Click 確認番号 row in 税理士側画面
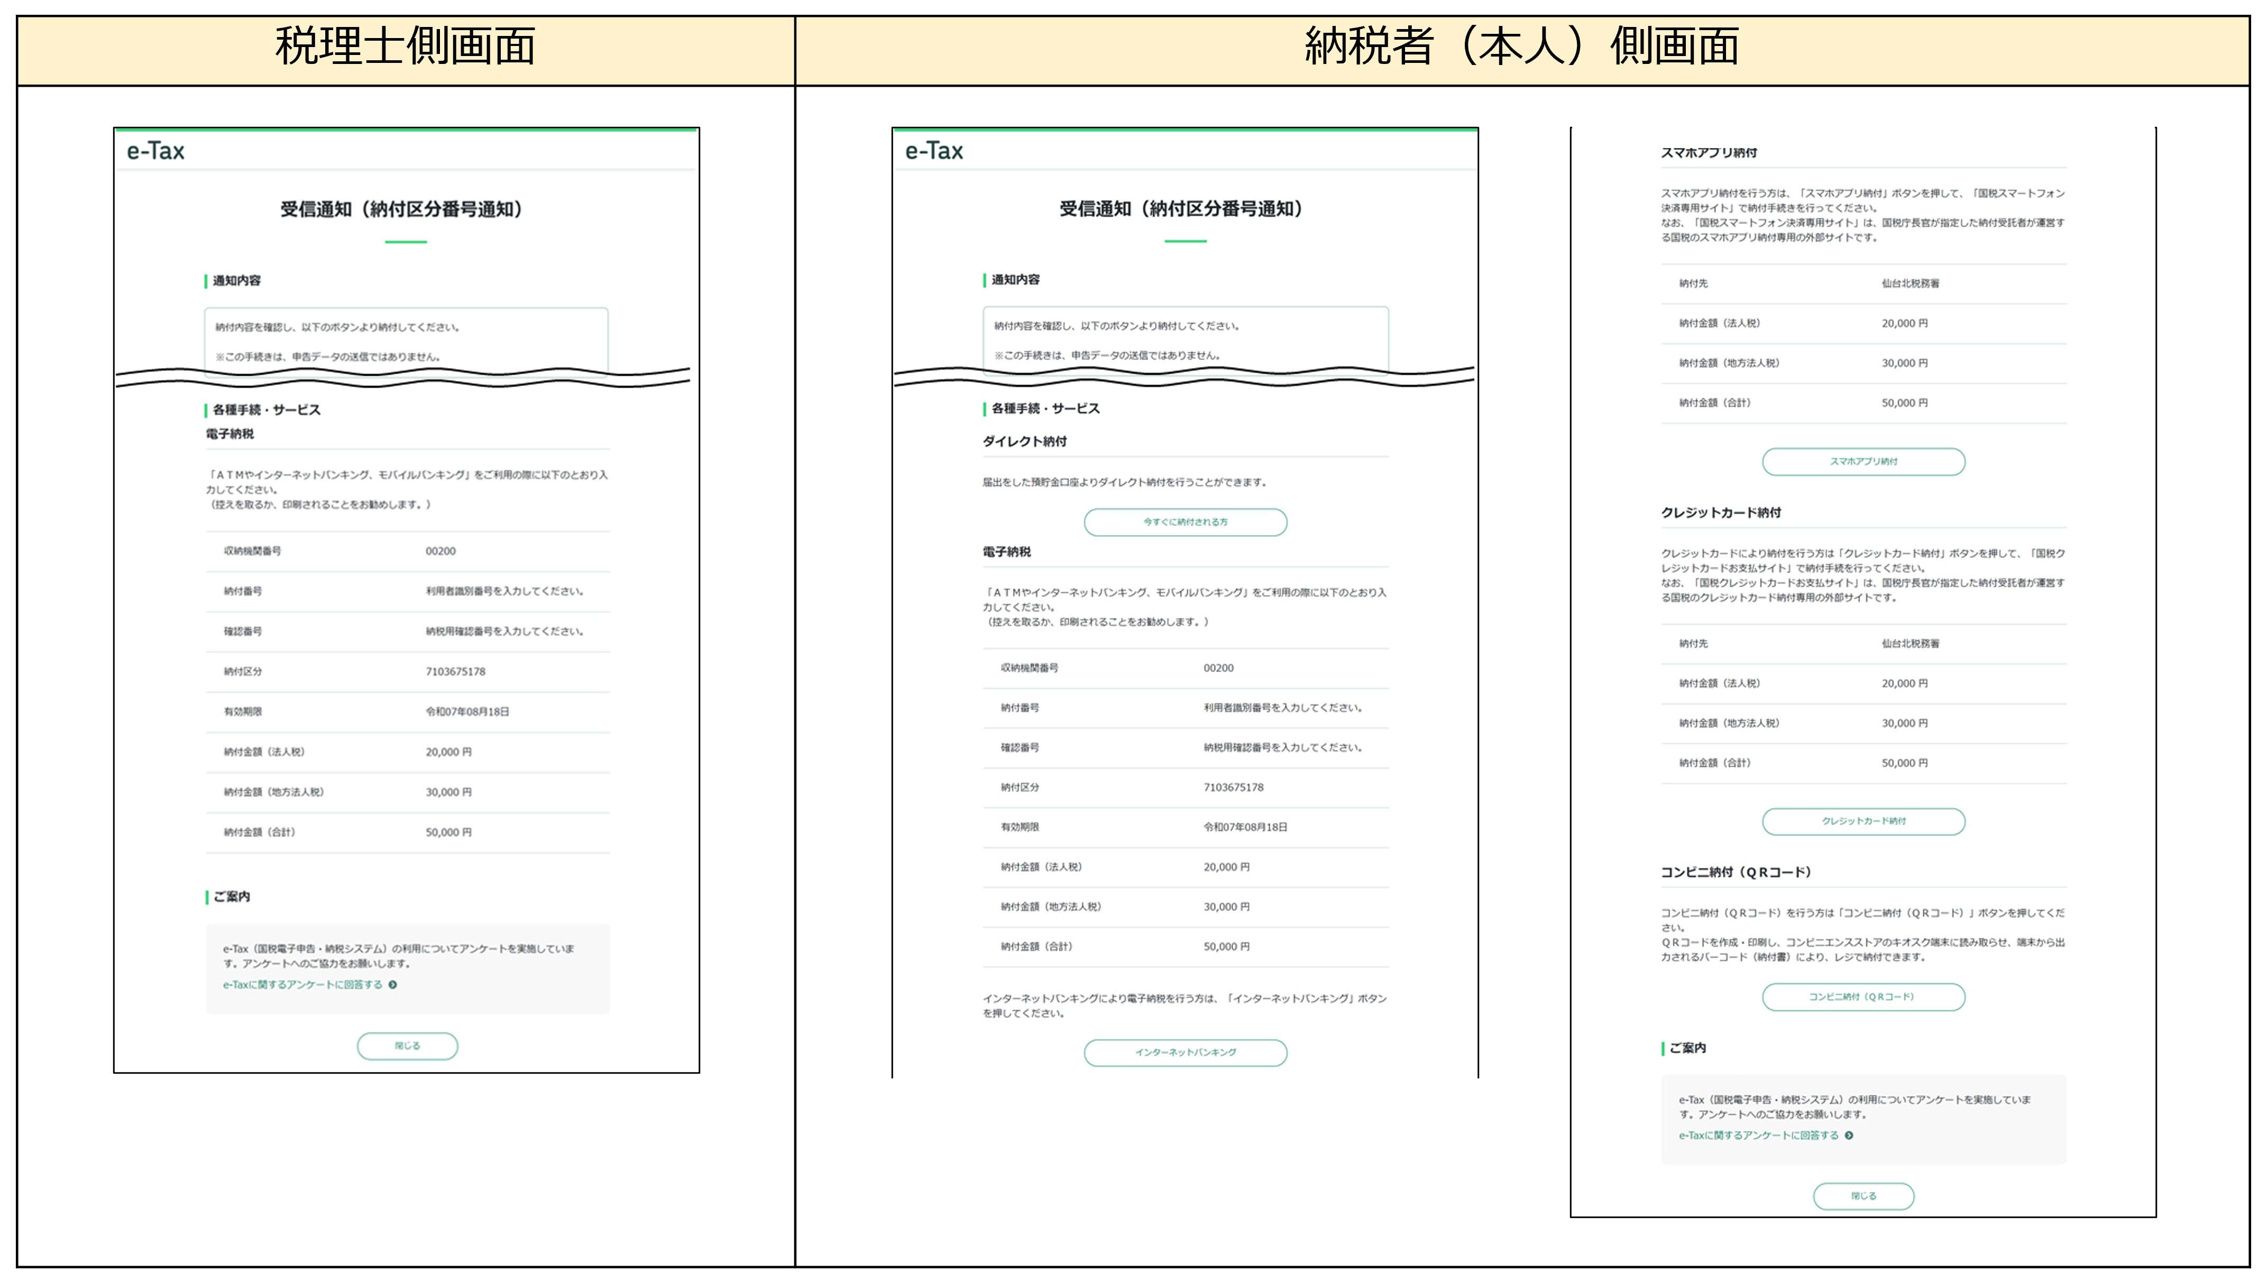This screenshot has height=1283, width=2267. click(408, 632)
